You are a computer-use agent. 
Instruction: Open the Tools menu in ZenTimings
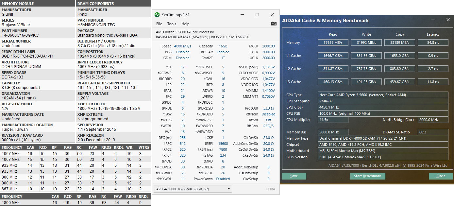tap(172, 24)
